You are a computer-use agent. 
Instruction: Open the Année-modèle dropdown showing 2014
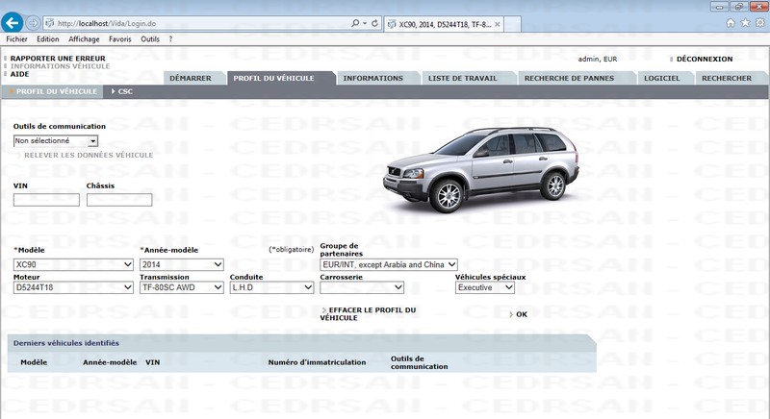(x=182, y=264)
